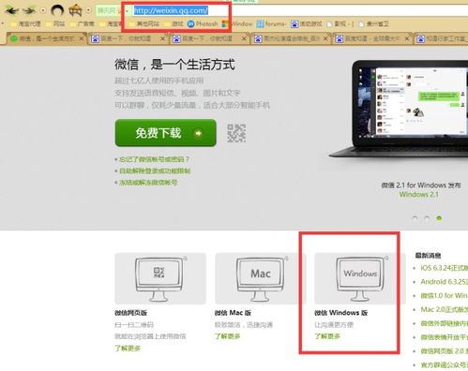
Task: Click the 微信 Windows 版 heading
Action: [x=340, y=313]
